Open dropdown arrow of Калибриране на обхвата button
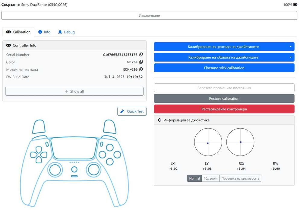Viewport: 300px width, 211px height. 290,57
